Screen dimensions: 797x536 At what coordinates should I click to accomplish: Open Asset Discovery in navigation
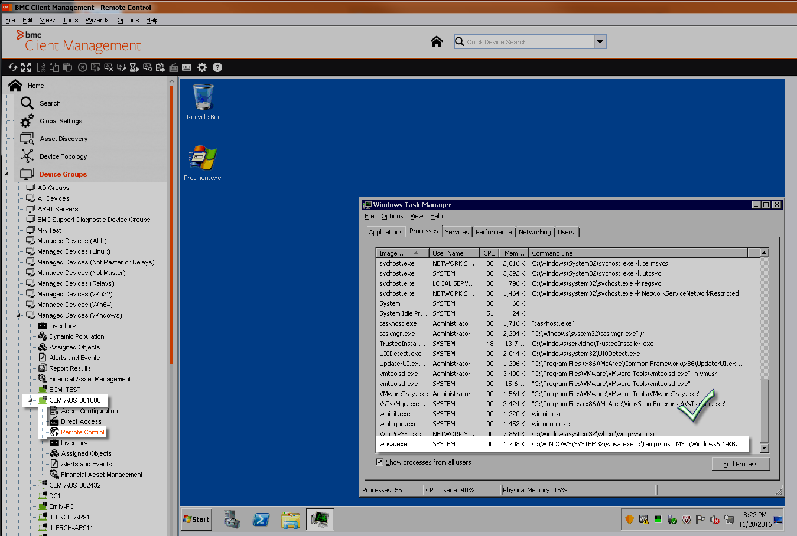(x=63, y=139)
